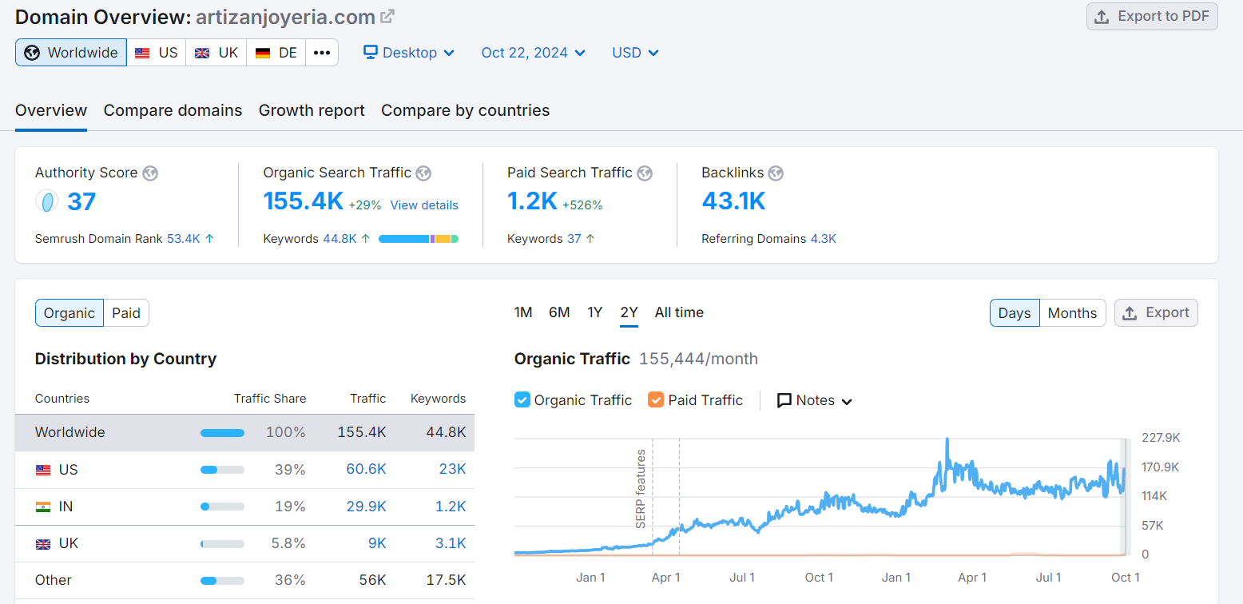Click globe icon beside Backlinks
The width and height of the screenshot is (1243, 604).
(776, 173)
